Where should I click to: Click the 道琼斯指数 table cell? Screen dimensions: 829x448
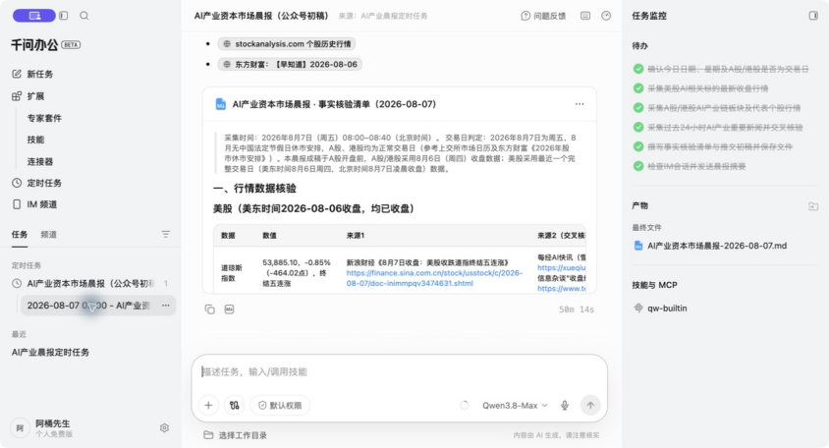coord(232,273)
